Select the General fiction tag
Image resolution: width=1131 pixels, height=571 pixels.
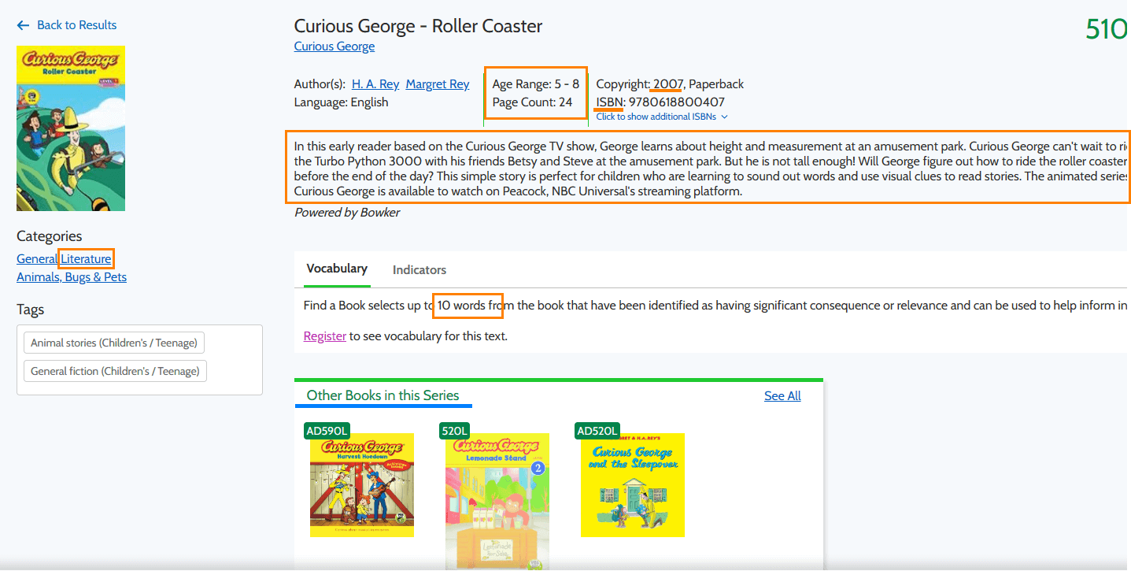pyautogui.click(x=115, y=371)
